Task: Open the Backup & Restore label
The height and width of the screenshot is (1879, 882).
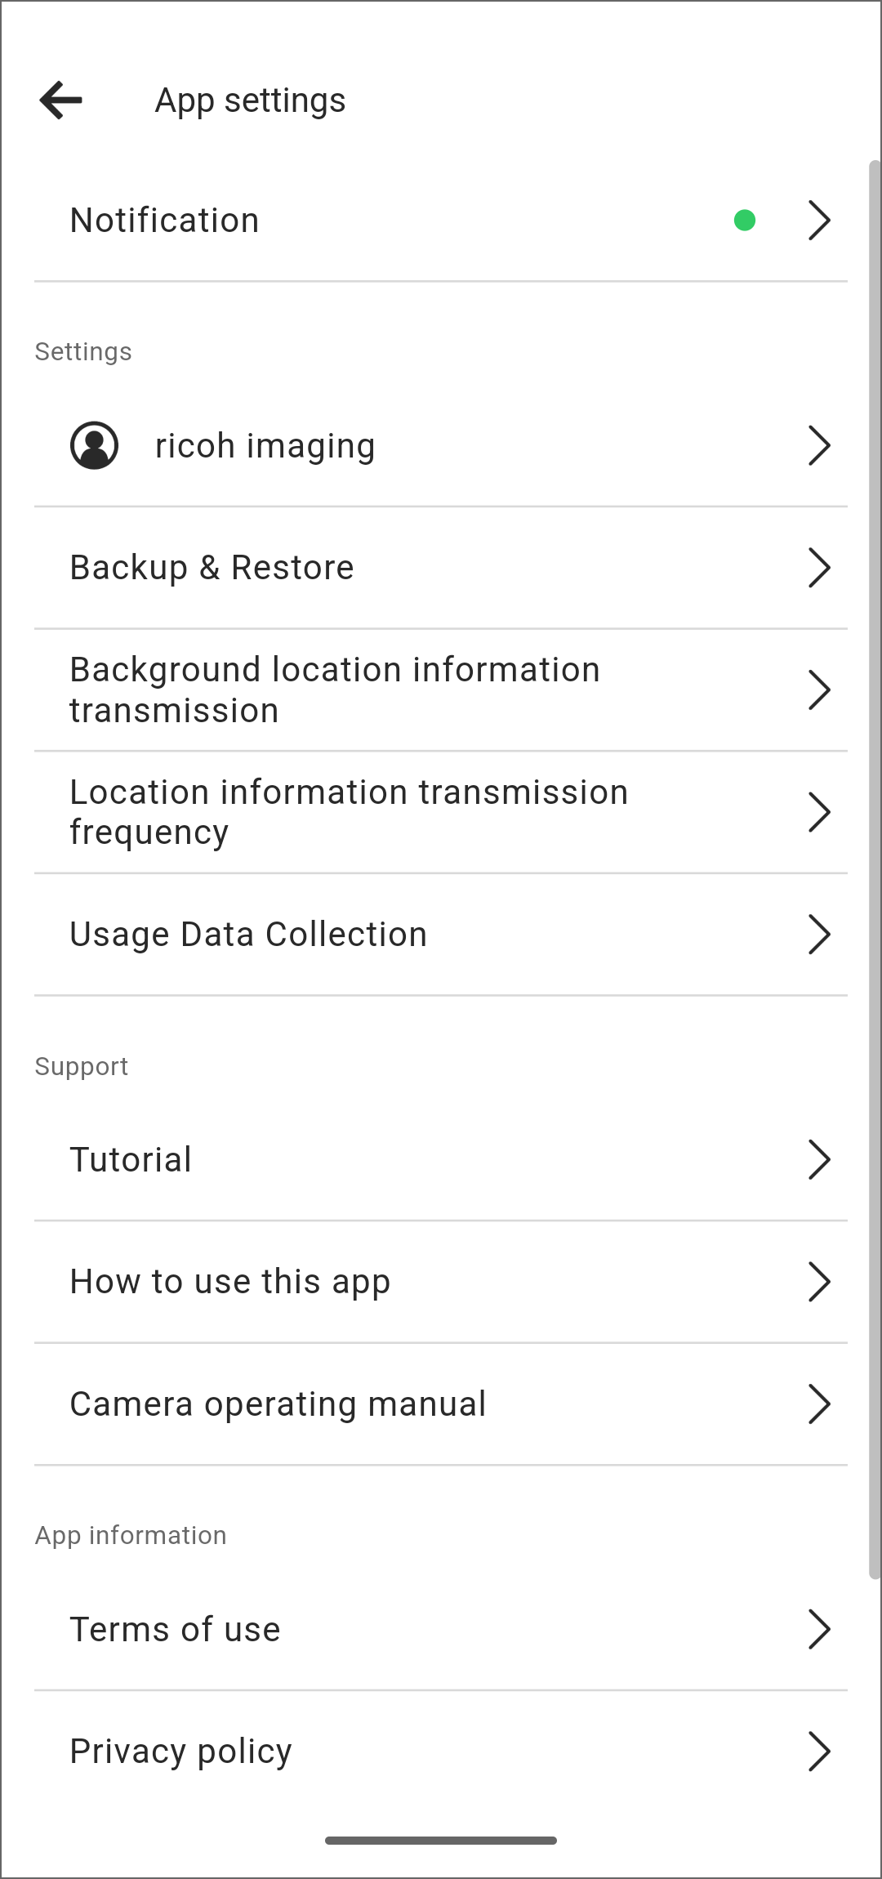Action: coord(212,568)
